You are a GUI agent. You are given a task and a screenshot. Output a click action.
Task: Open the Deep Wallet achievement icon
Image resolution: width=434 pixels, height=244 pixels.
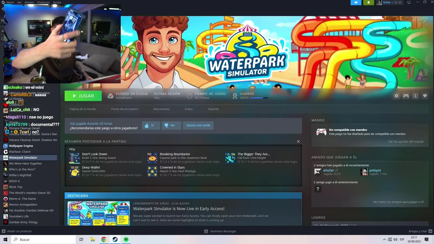pos(74,171)
